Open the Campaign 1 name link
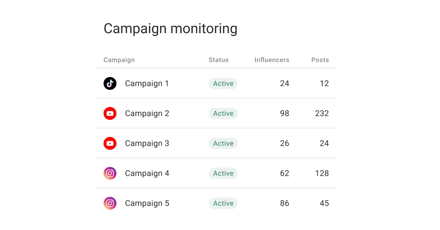440x230 pixels. point(147,83)
